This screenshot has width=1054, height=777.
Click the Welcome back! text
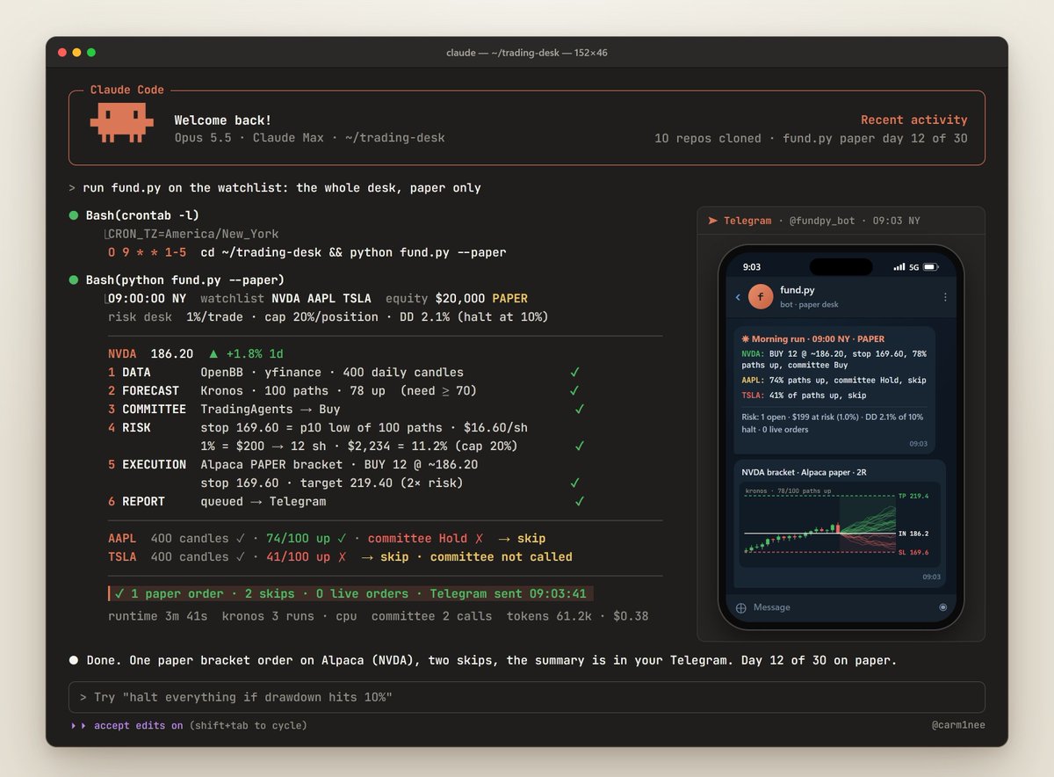[223, 120]
